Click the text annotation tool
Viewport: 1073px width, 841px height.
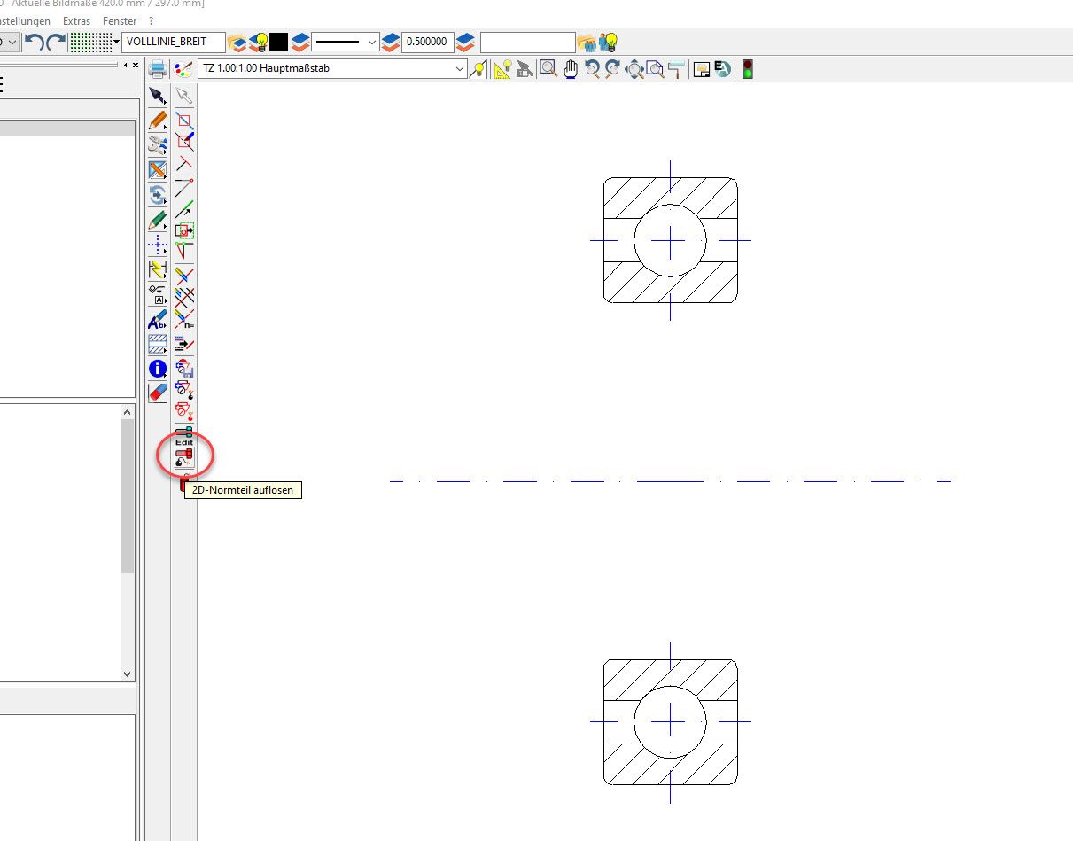click(x=158, y=322)
